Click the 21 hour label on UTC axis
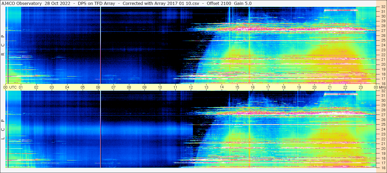387x173 pixels. tap(330, 87)
